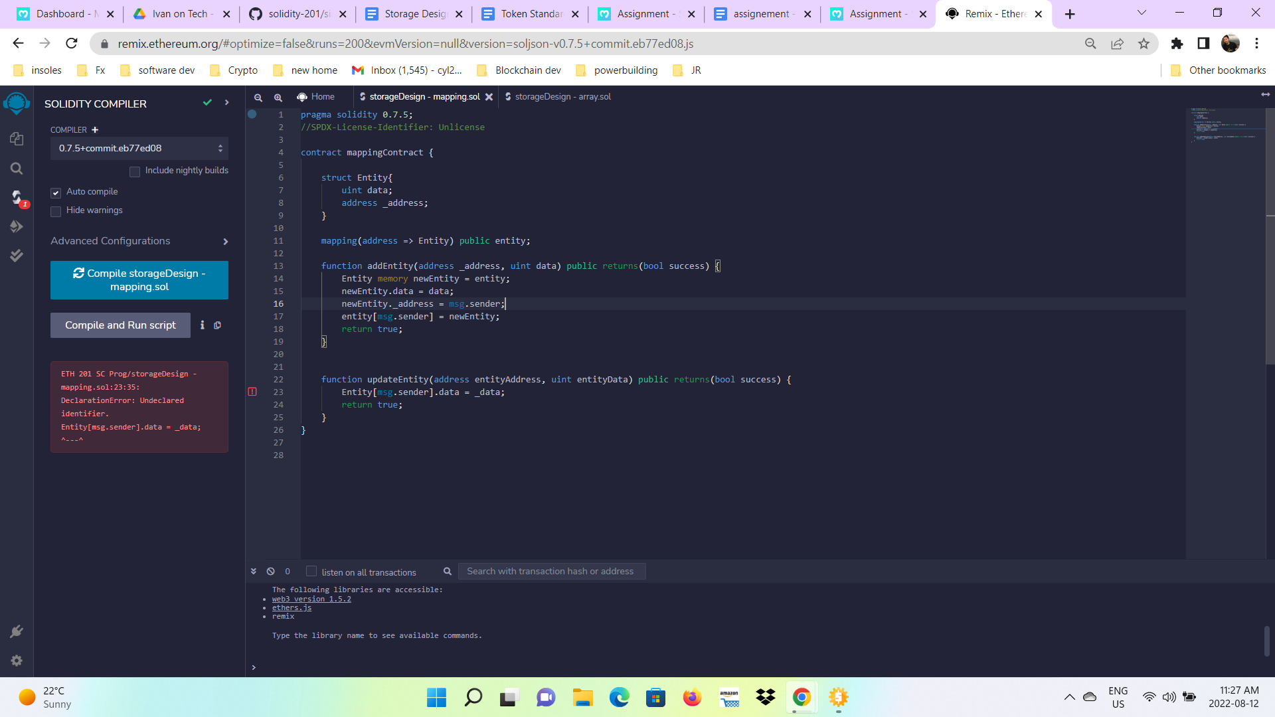
Task: Click the script info icon
Action: click(x=203, y=325)
